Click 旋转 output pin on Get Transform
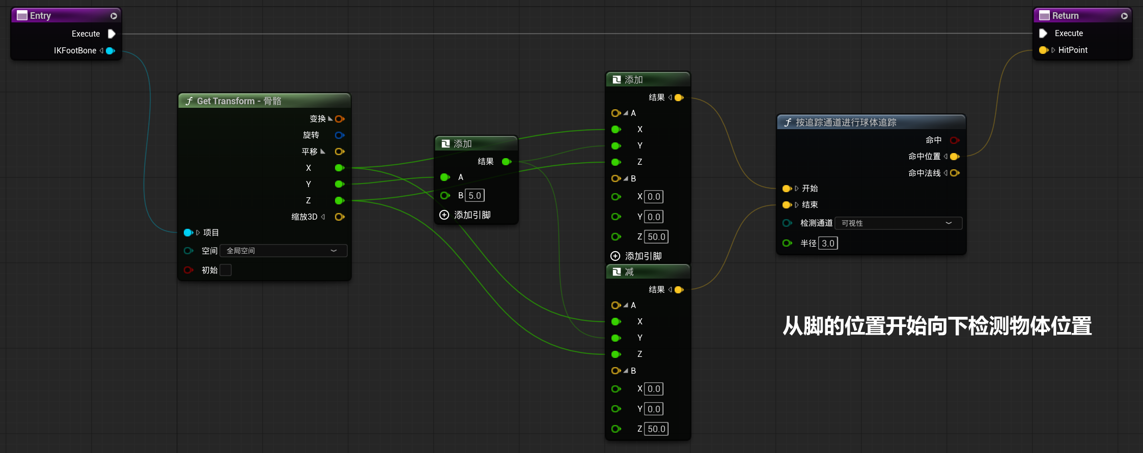The width and height of the screenshot is (1143, 453). coord(340,135)
